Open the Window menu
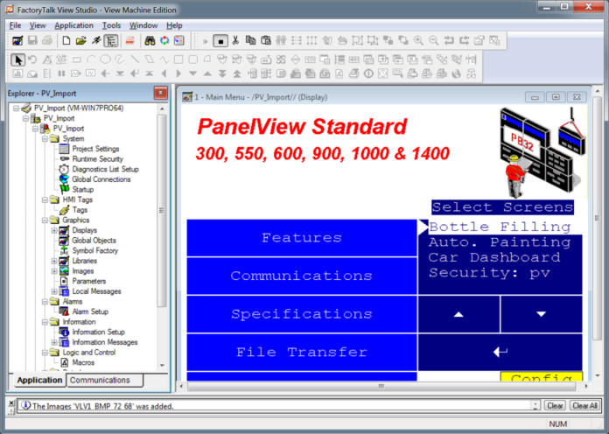The height and width of the screenshot is (434, 609). click(x=143, y=25)
